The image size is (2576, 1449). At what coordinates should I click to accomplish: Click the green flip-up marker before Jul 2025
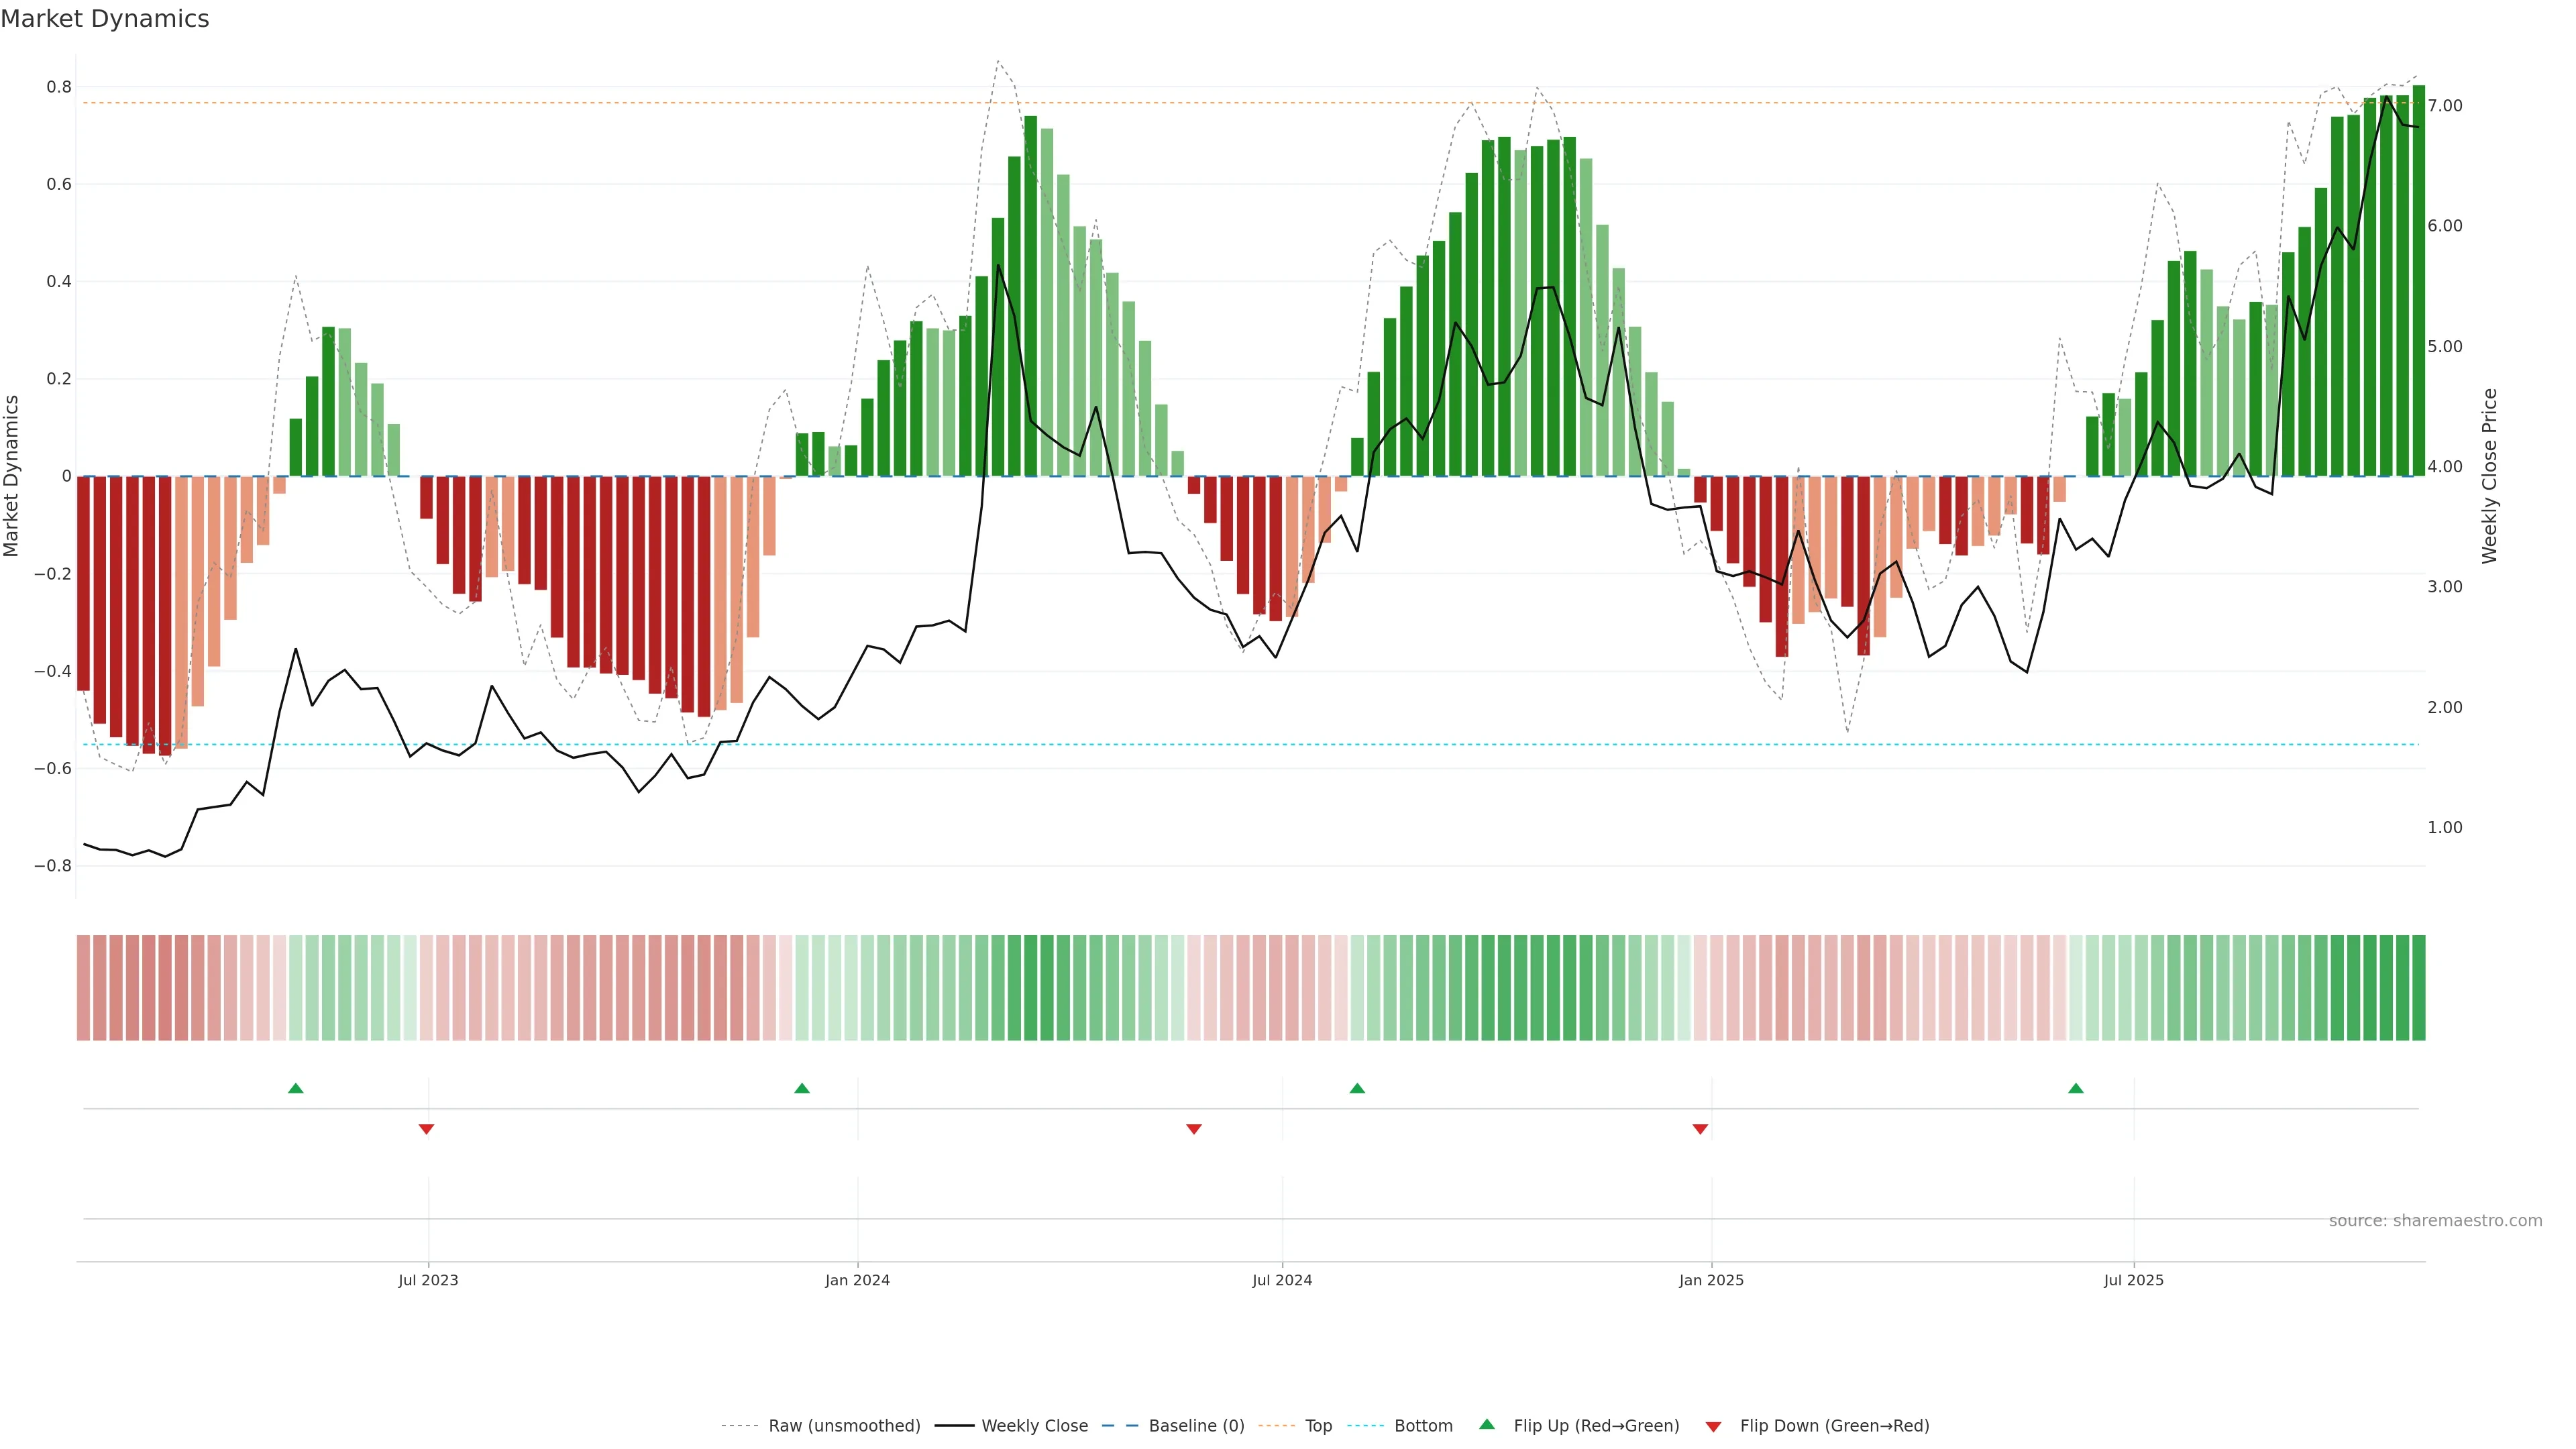click(x=2076, y=1088)
